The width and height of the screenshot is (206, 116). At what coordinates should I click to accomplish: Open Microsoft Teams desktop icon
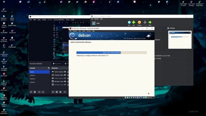pyautogui.click(x=4, y=61)
